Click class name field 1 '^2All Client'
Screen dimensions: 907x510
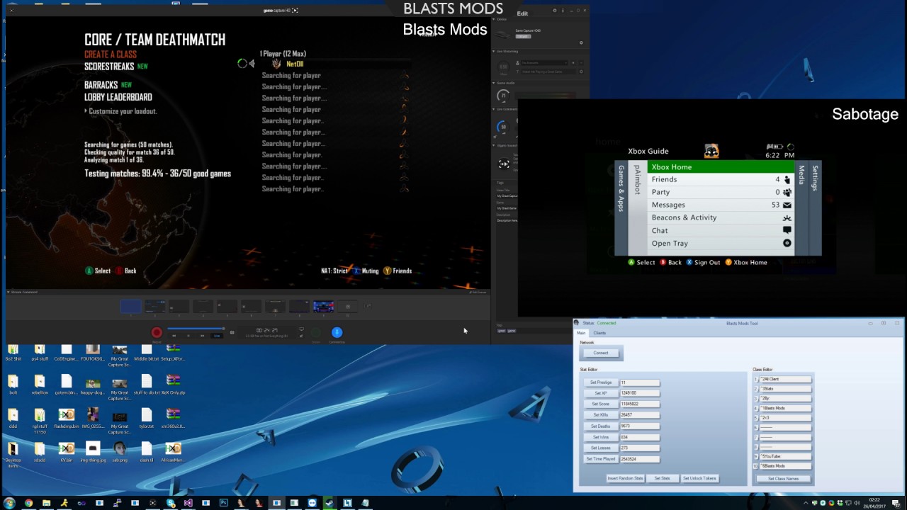[785, 380]
